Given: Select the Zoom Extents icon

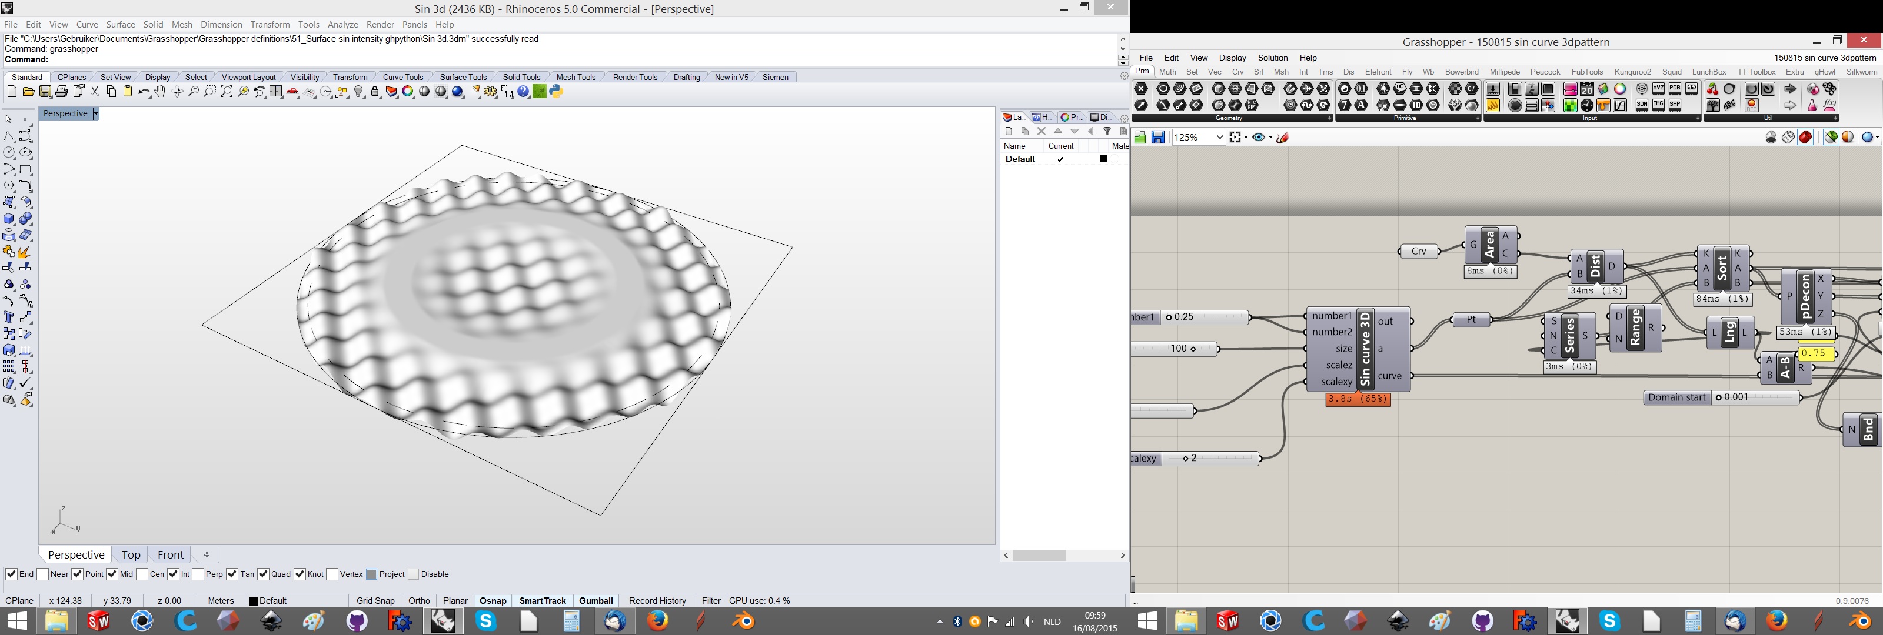Looking at the screenshot, I should click(x=227, y=92).
